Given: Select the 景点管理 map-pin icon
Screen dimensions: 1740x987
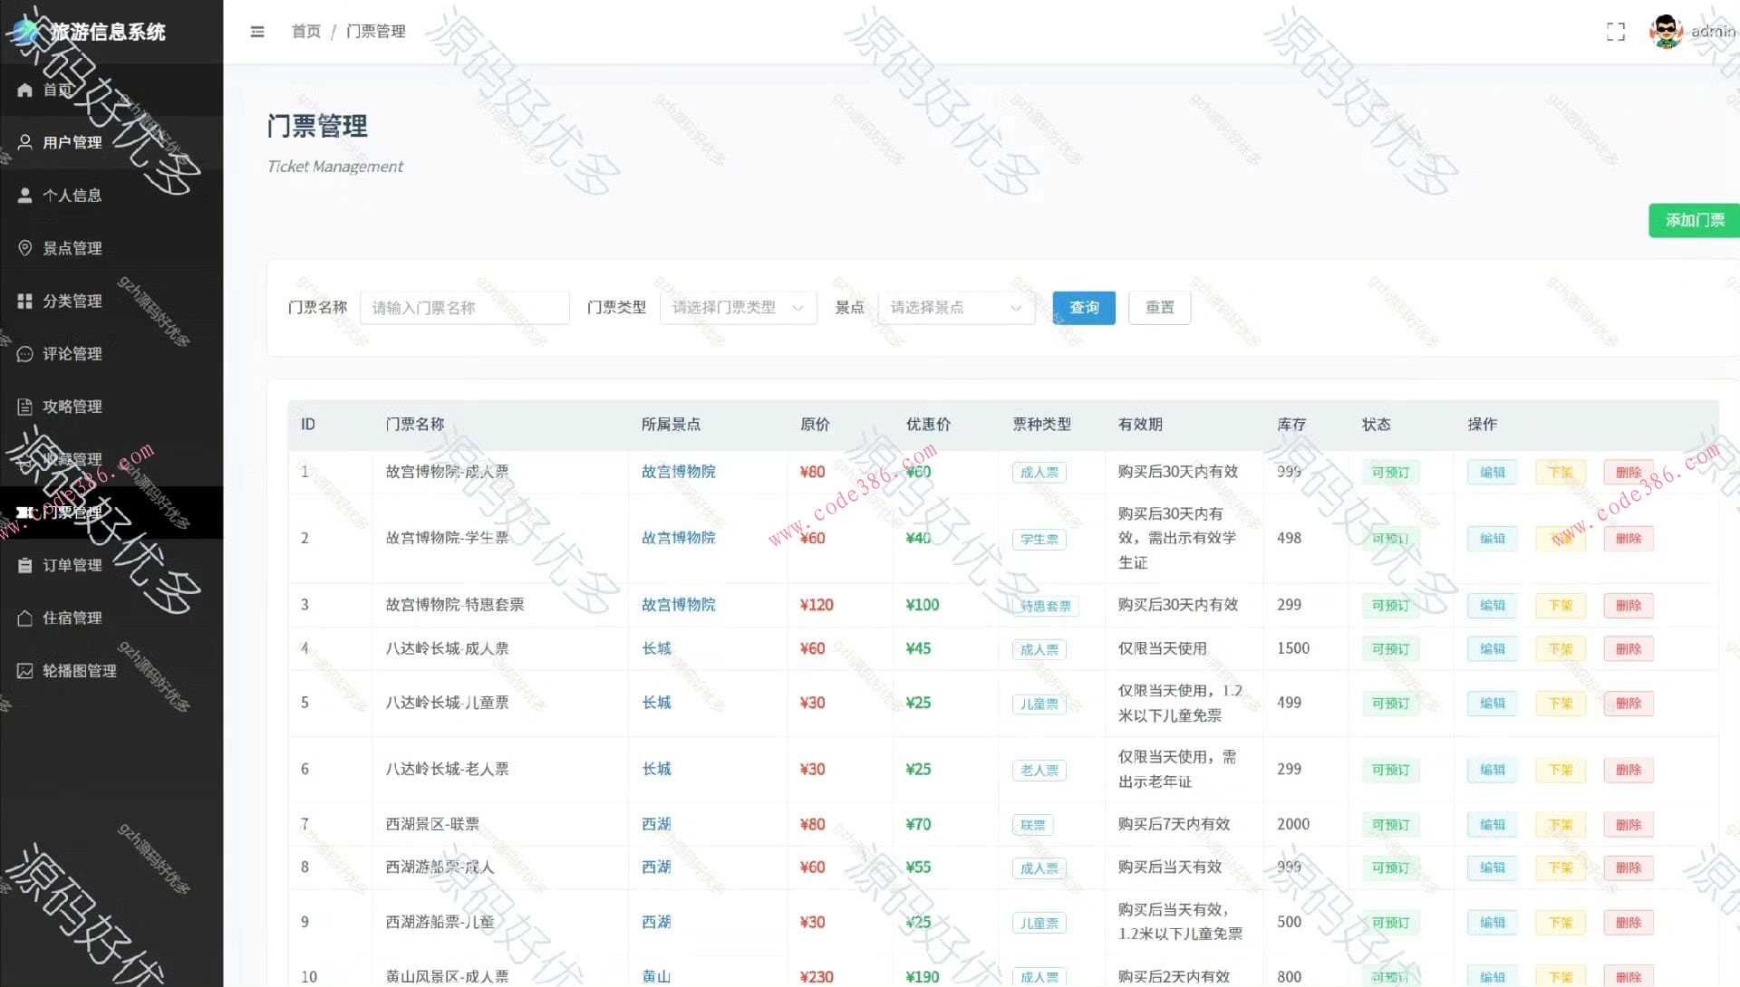Looking at the screenshot, I should [24, 248].
